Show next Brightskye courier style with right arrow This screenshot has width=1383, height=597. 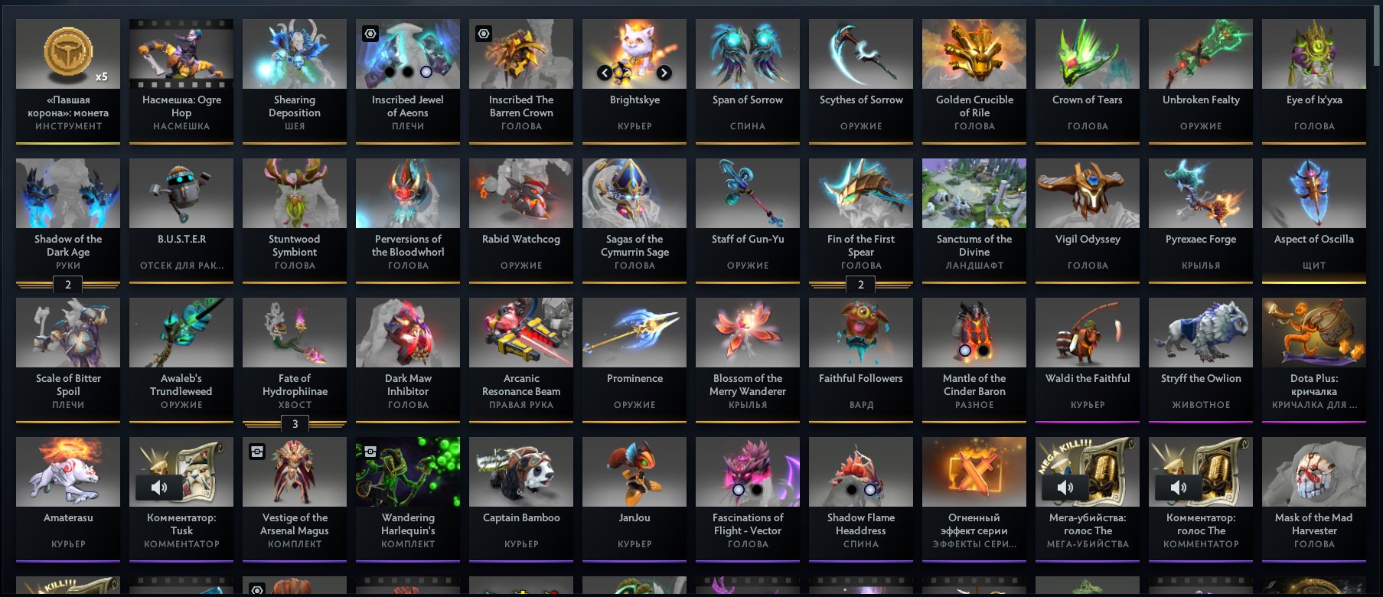[x=664, y=73]
